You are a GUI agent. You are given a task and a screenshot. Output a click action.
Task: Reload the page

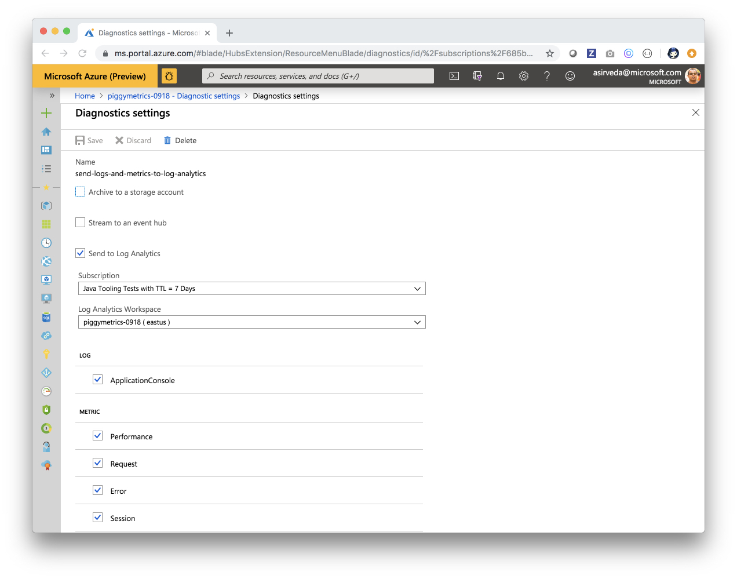[82, 53]
